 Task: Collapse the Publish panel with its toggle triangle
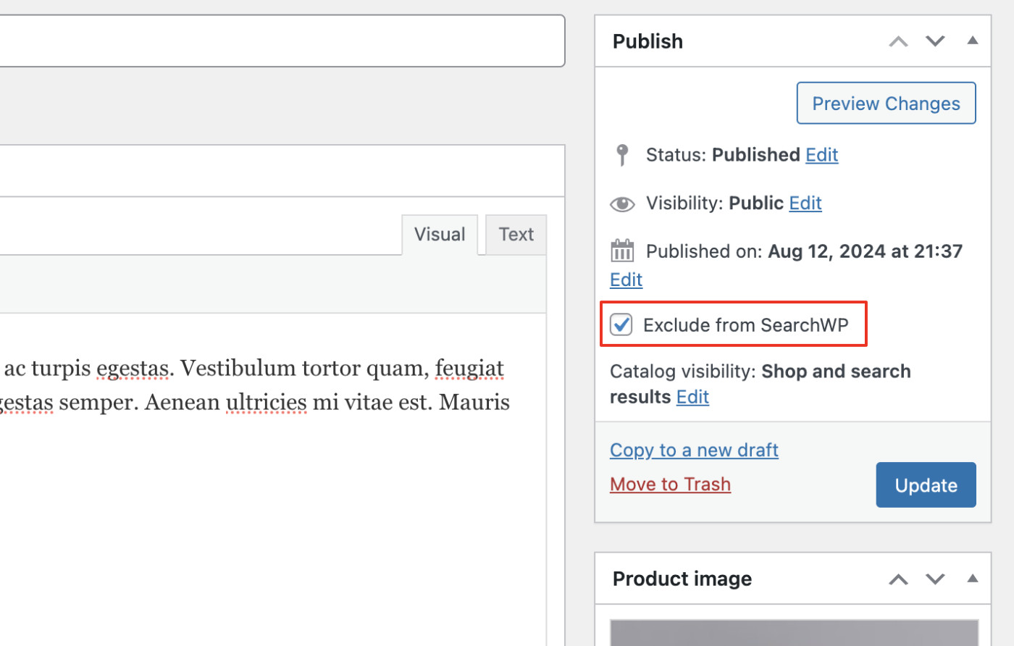(x=972, y=41)
